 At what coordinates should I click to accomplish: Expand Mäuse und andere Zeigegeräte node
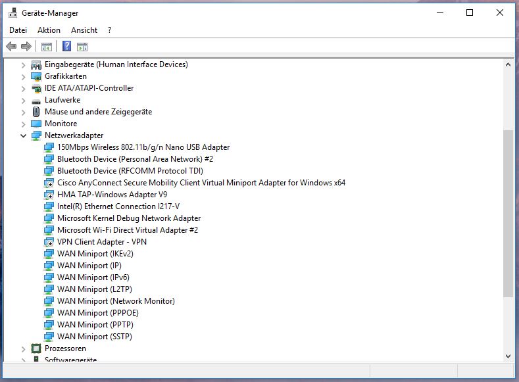tap(23, 112)
